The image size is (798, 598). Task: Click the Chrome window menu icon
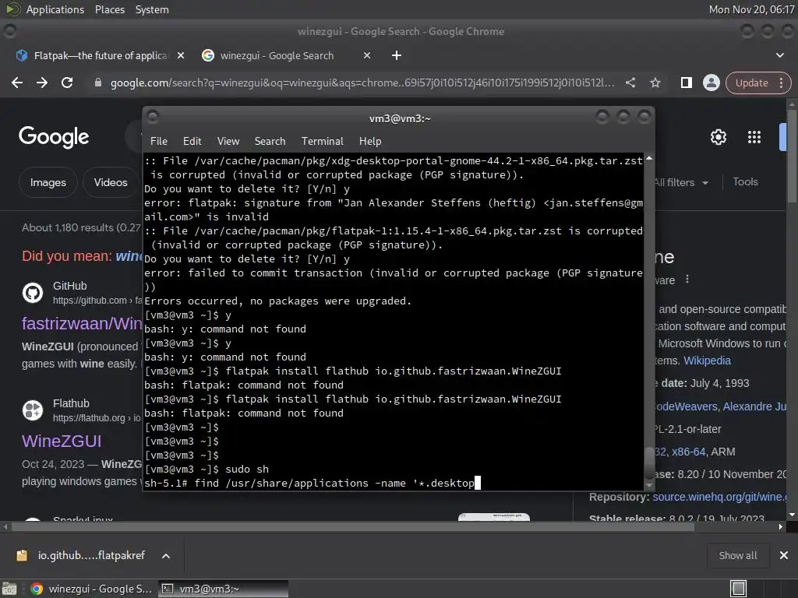[9, 31]
